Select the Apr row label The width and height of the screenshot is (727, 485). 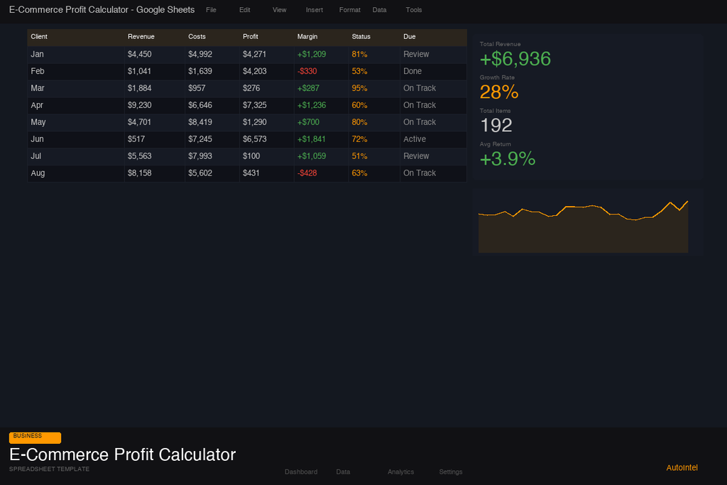pyautogui.click(x=37, y=105)
